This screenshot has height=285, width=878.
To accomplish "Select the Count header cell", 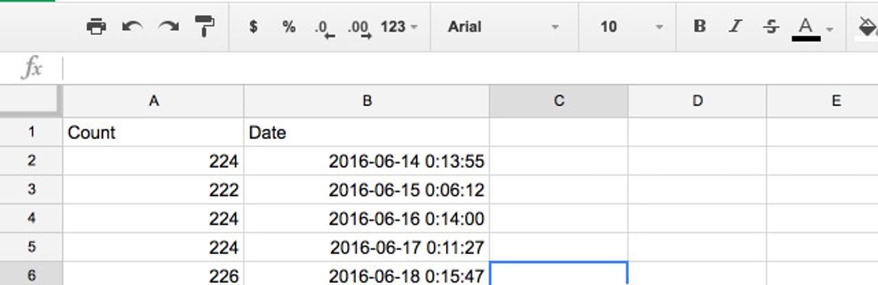I will click(x=153, y=132).
